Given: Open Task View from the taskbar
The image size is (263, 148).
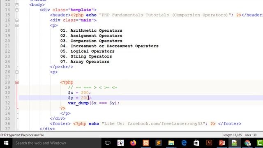Looking at the screenshot, I should (x=108, y=143).
